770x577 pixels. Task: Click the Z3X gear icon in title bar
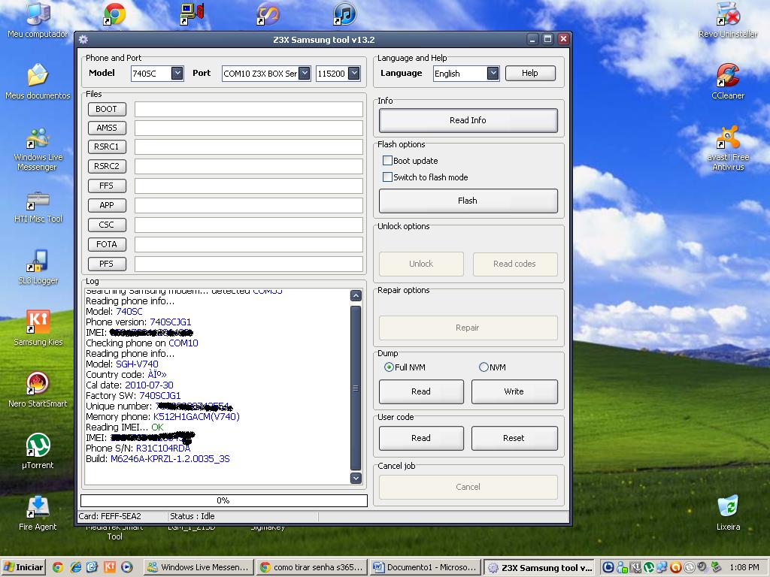pos(83,40)
